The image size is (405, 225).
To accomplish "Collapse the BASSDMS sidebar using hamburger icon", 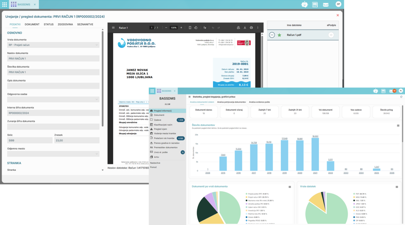I will click(189, 96).
